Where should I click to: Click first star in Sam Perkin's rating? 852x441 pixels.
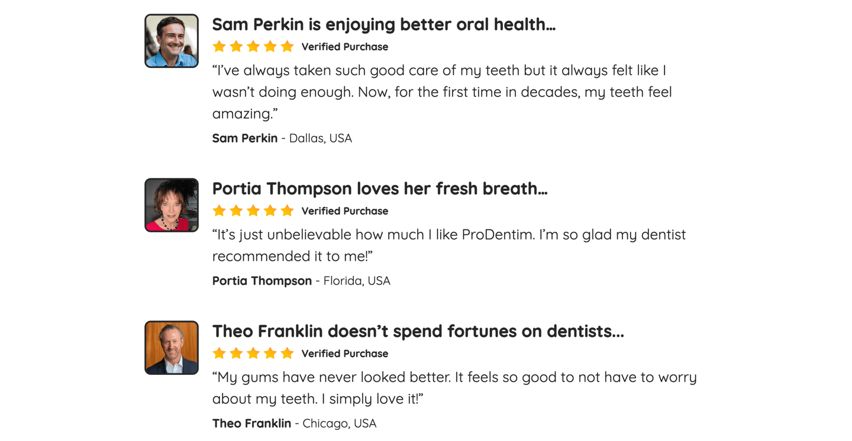click(219, 46)
